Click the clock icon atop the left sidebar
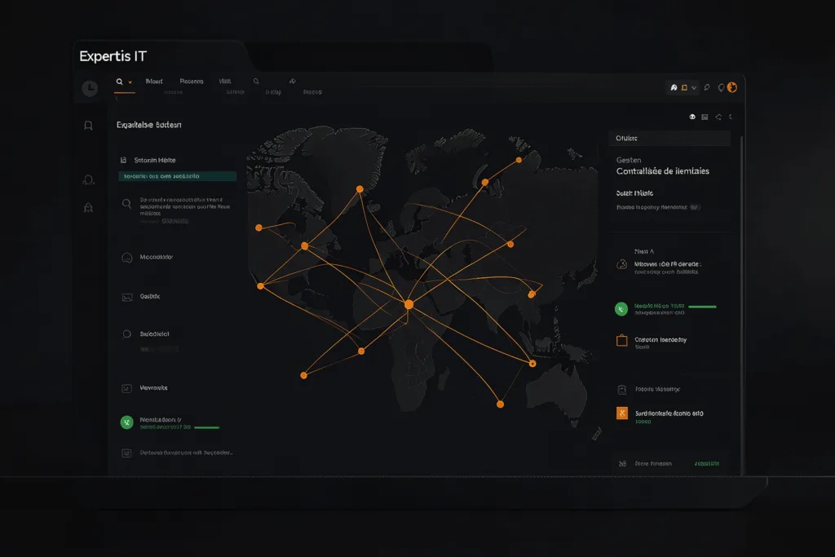Image resolution: width=835 pixels, height=557 pixels. (x=90, y=88)
